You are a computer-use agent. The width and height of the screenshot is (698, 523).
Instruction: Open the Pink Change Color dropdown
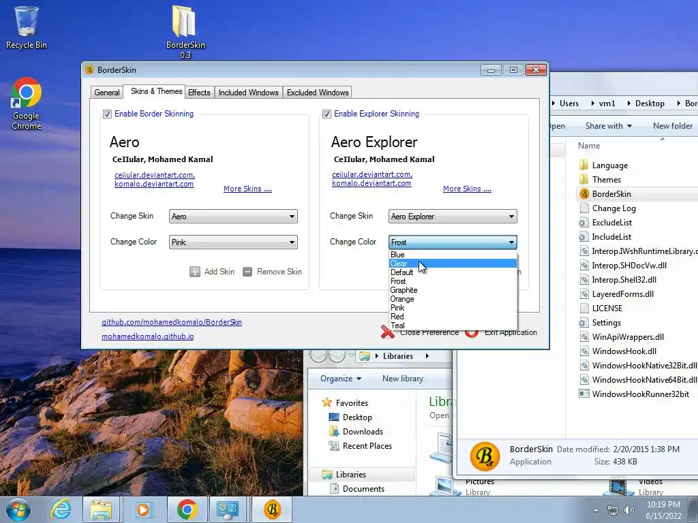[x=233, y=242]
